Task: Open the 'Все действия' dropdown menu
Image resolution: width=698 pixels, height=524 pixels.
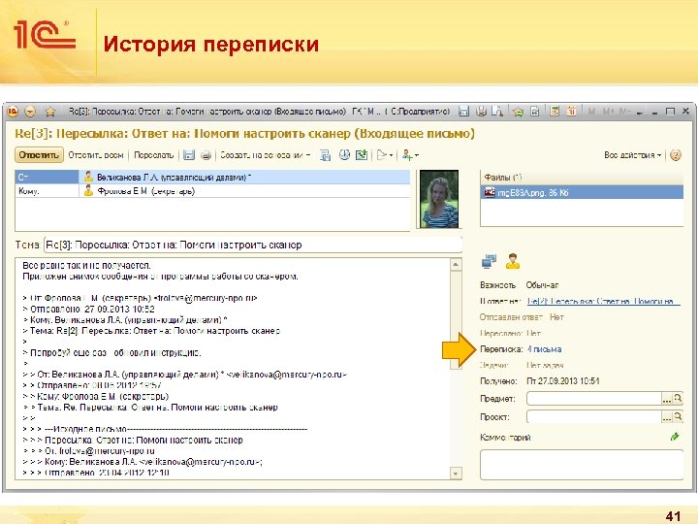Action: pyautogui.click(x=632, y=155)
